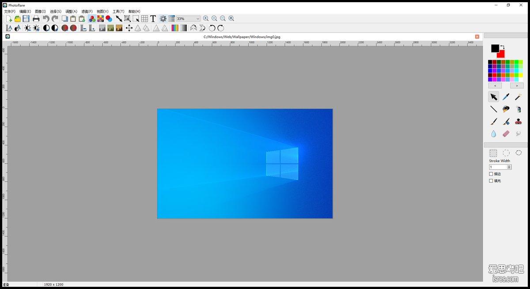
Task: Copy with the toolbar copy icon
Action: (x=64, y=19)
